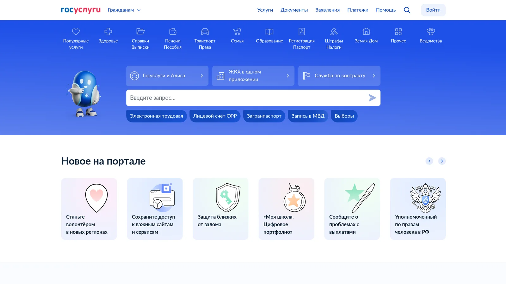Screen dimensions: 506x284
Task: Show previous news cards with left arrow
Action: (429, 161)
